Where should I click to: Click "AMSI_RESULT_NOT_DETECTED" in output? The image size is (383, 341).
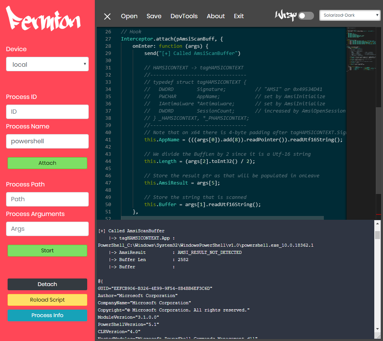point(210,252)
